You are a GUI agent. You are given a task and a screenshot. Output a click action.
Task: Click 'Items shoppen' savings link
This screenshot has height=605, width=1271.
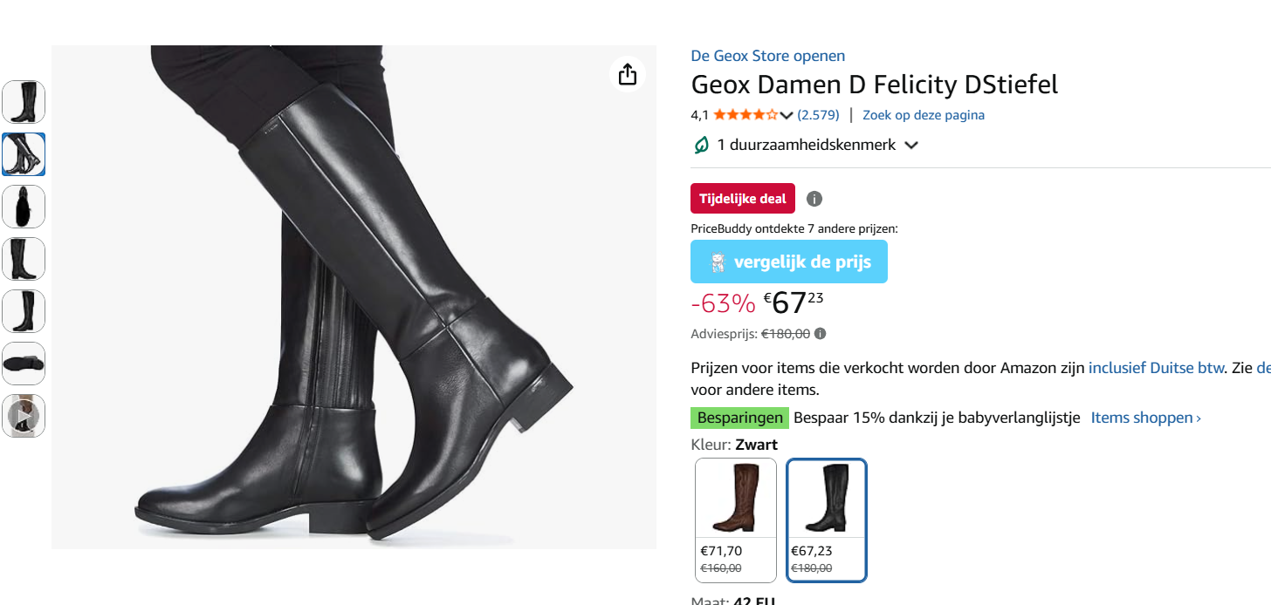point(1145,418)
